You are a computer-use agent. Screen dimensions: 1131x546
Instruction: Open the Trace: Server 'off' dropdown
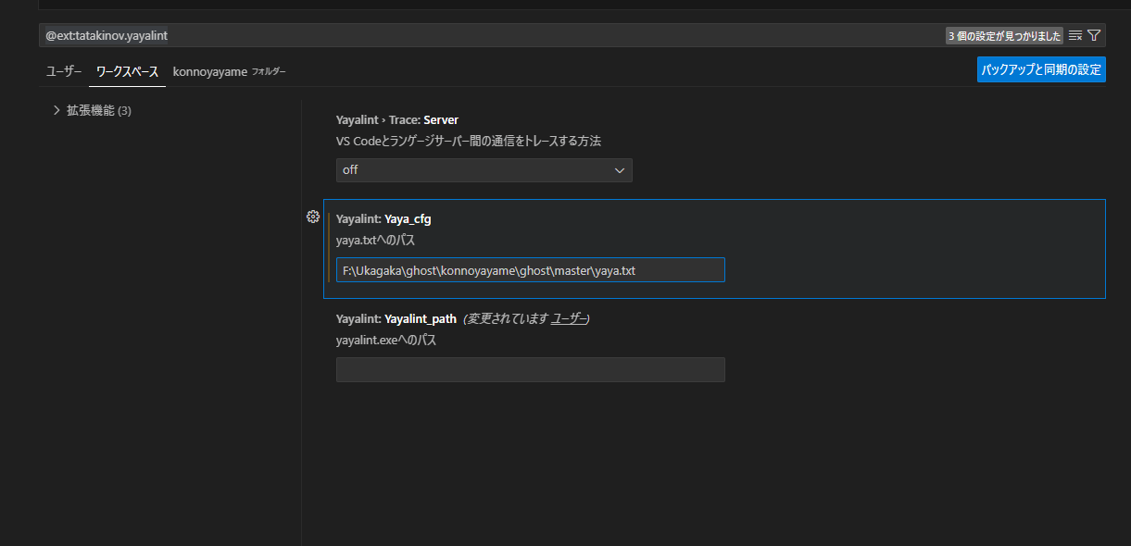[484, 170]
